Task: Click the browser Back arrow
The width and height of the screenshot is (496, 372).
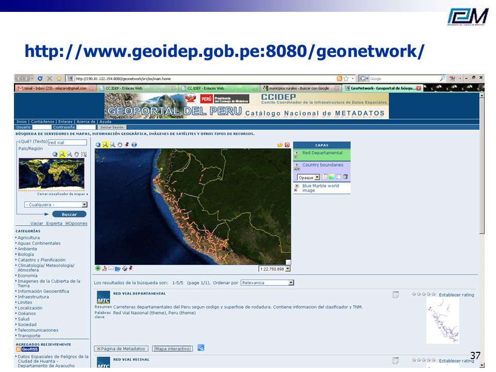Action: coord(19,79)
